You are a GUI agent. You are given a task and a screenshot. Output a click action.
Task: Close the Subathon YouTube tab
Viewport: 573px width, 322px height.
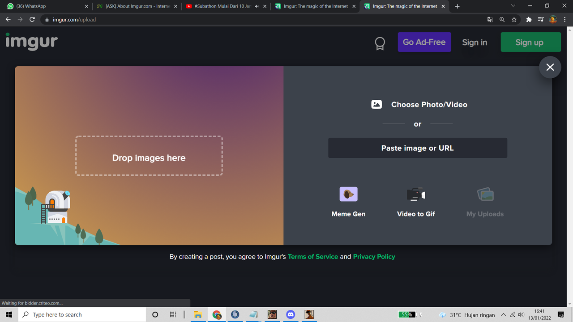click(265, 6)
